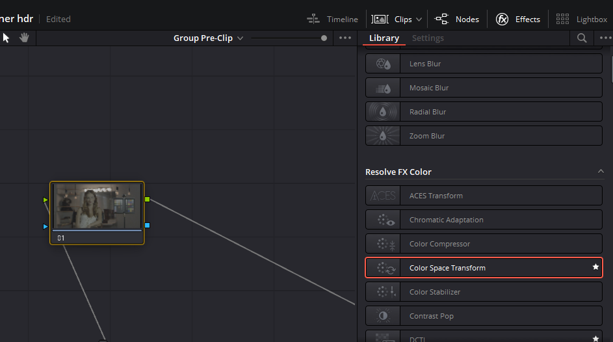Click the Nodes graph icon
The height and width of the screenshot is (342, 613).
tap(441, 19)
